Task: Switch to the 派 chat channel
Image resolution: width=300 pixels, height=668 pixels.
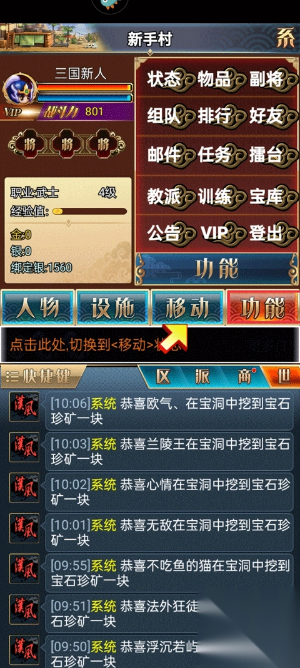Action: coord(202,377)
